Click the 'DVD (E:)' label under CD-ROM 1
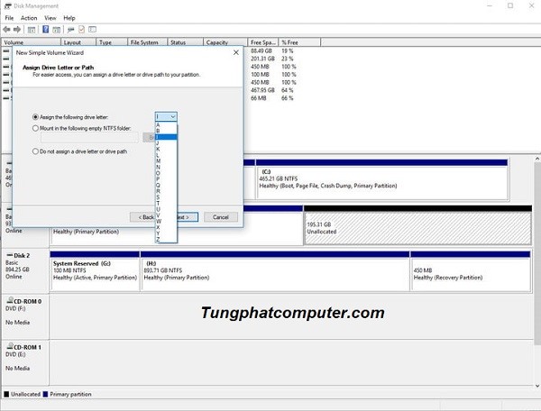This screenshot has width=541, height=411. (x=15, y=354)
